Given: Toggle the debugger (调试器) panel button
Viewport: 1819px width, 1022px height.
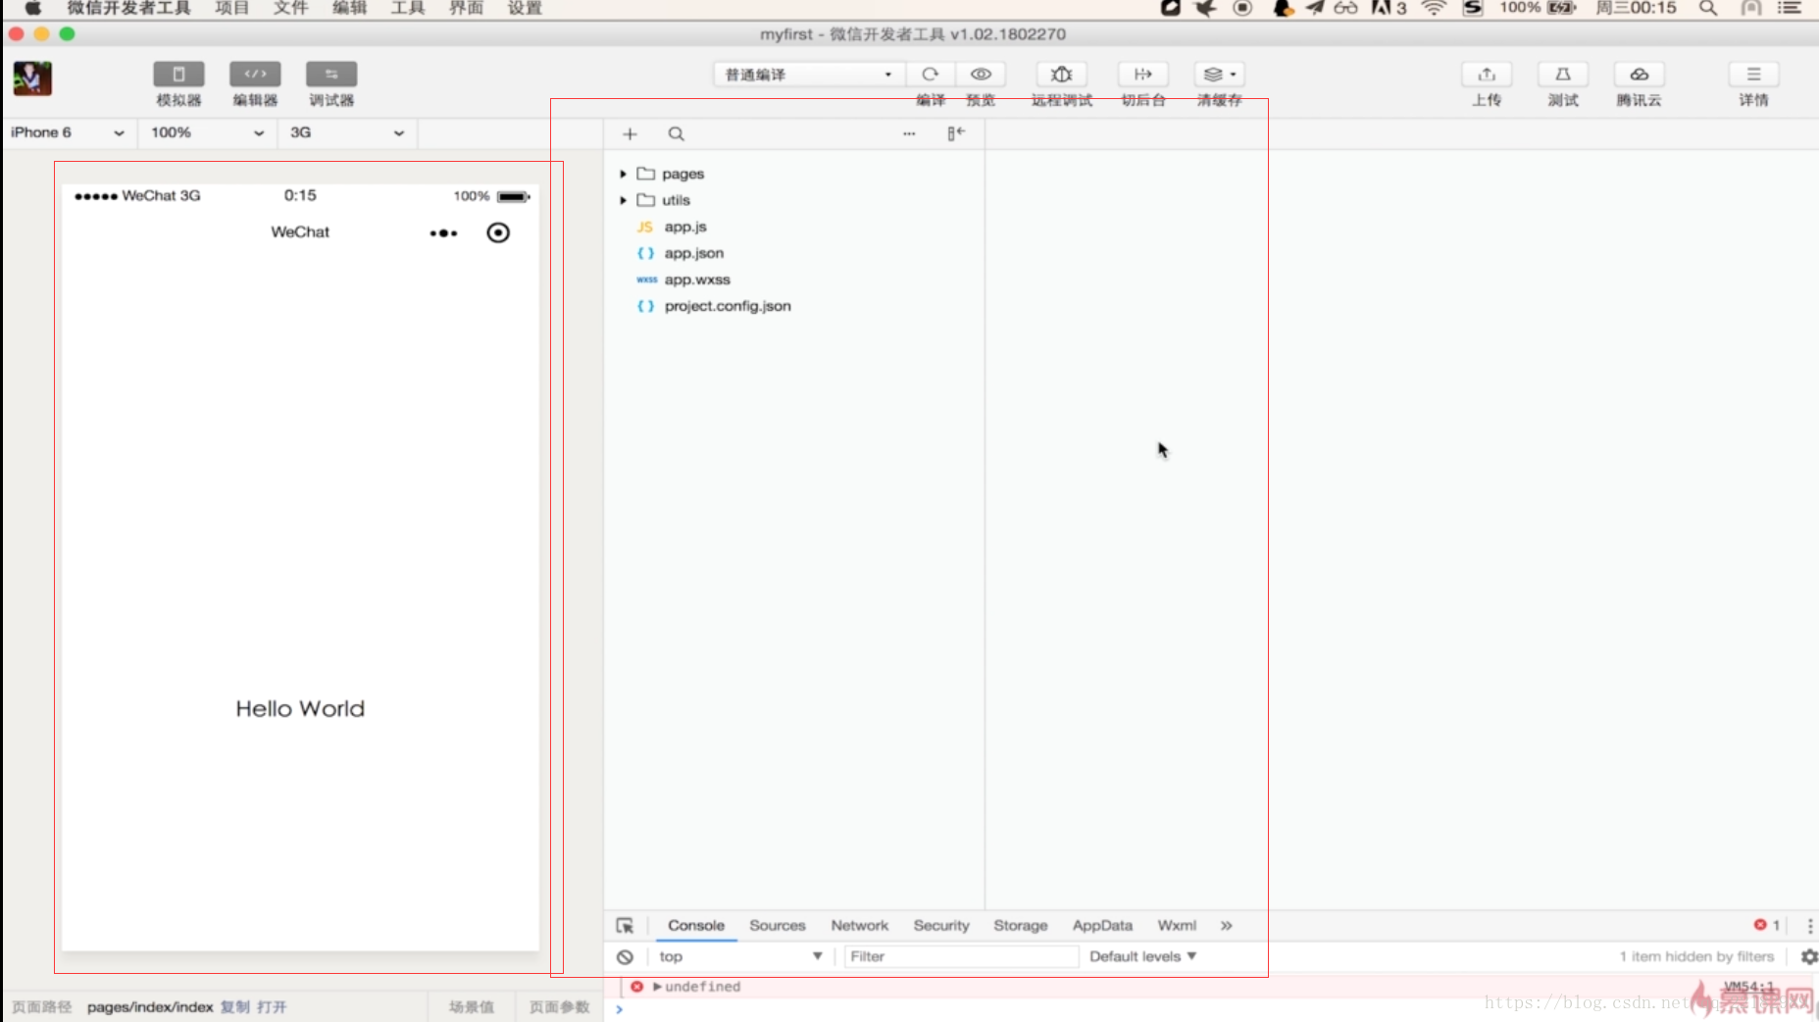Looking at the screenshot, I should [331, 75].
